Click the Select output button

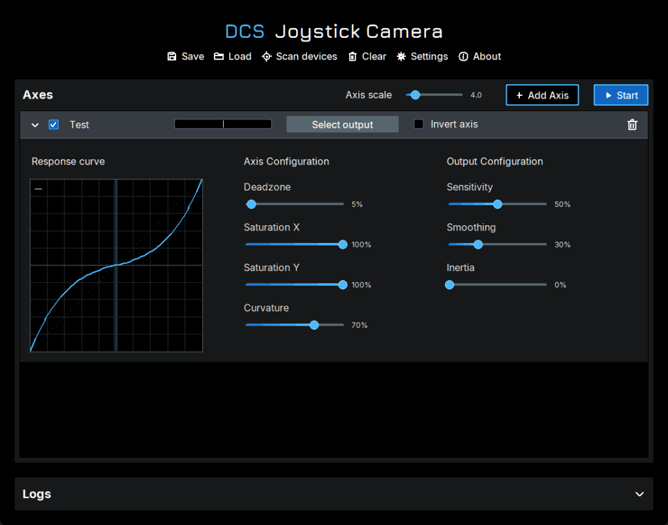click(x=342, y=125)
